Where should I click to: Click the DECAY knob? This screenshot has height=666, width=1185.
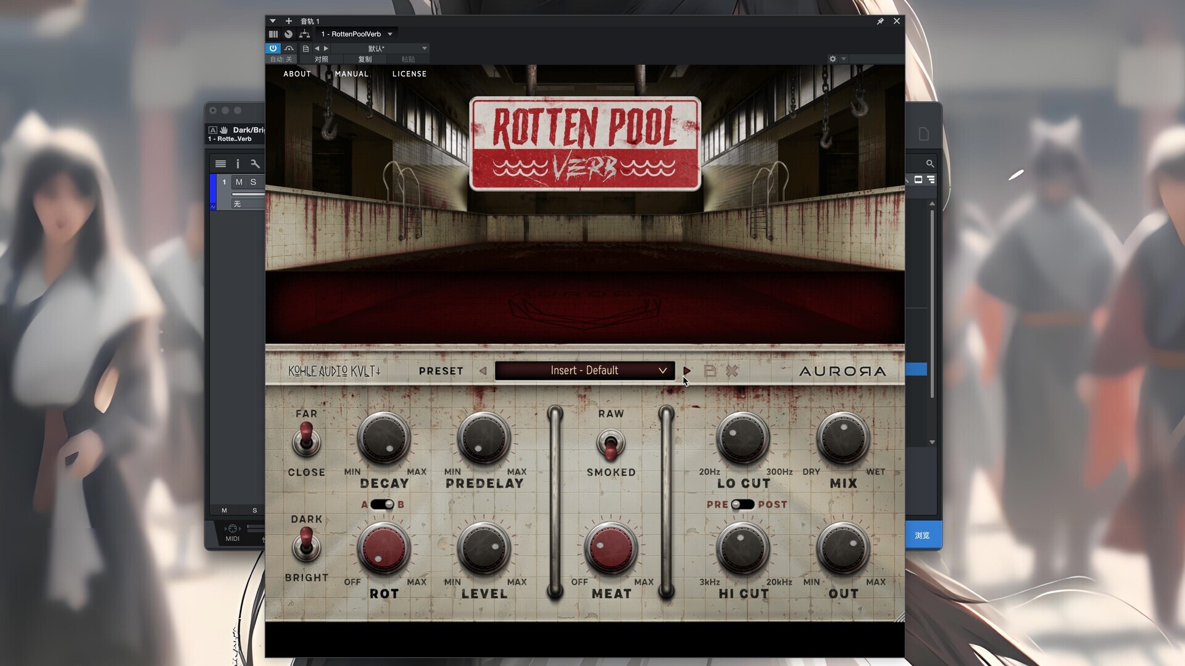click(x=383, y=438)
